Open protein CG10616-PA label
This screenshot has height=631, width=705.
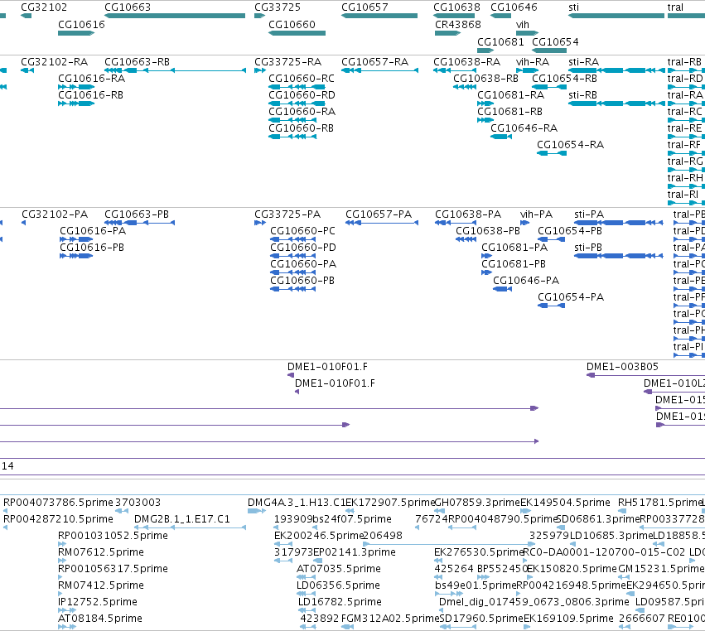pos(93,231)
